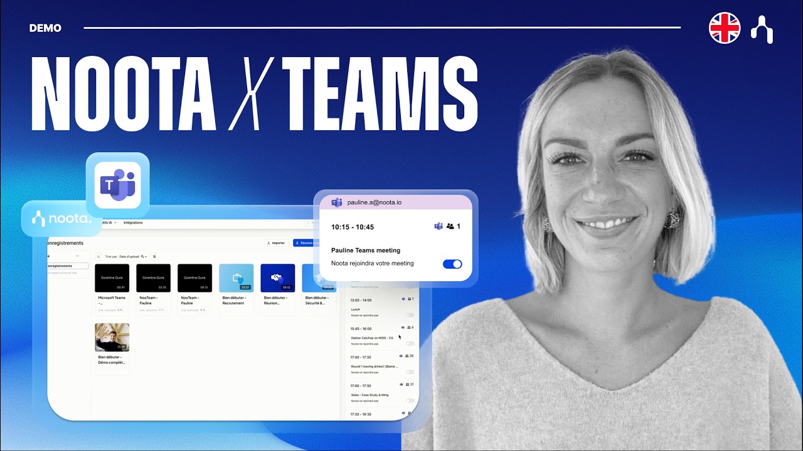Open 'Bien débuter - Démo complète' video thumbnail

coord(112,337)
